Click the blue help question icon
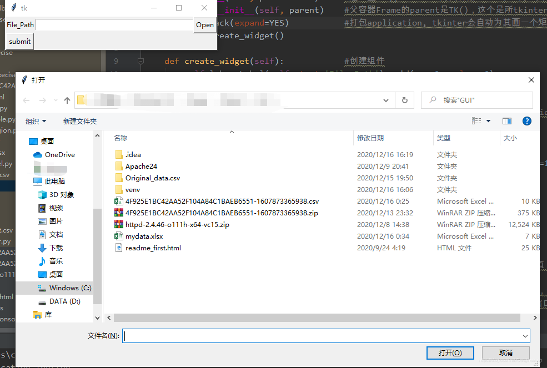The width and height of the screenshot is (547, 368). pos(527,121)
